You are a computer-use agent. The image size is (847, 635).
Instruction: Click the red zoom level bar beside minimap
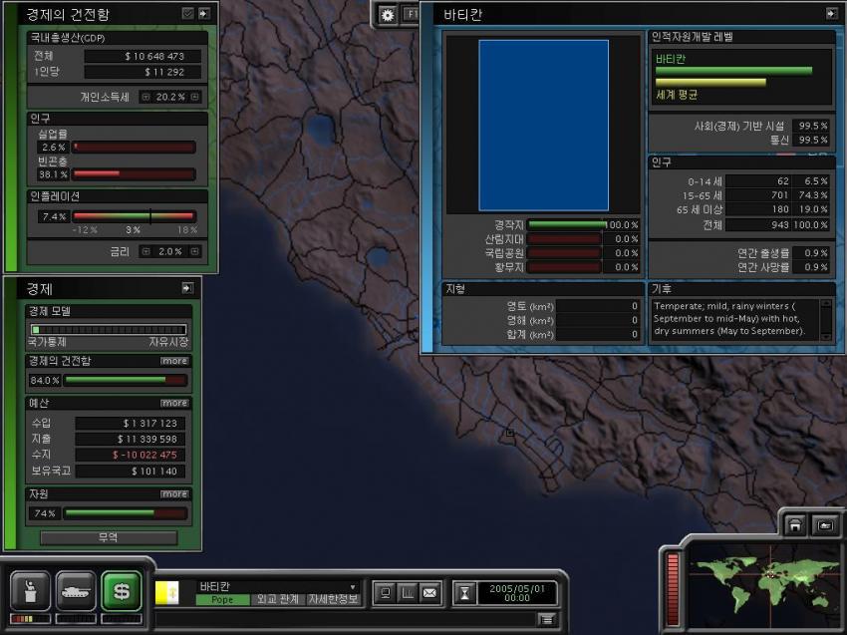coord(673,588)
